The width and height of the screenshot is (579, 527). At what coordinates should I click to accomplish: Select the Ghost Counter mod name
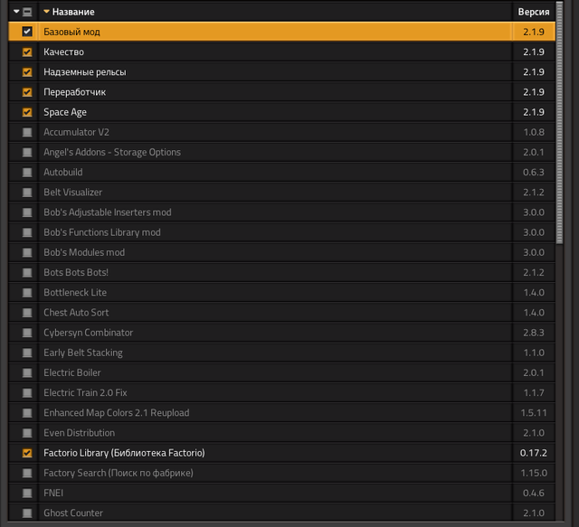point(73,513)
